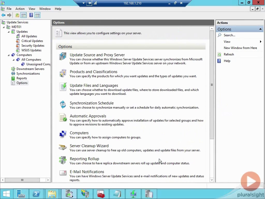Open File Explorer from the taskbar
Image resolution: width=265 pixels, height=199 pixels.
click(x=52, y=194)
